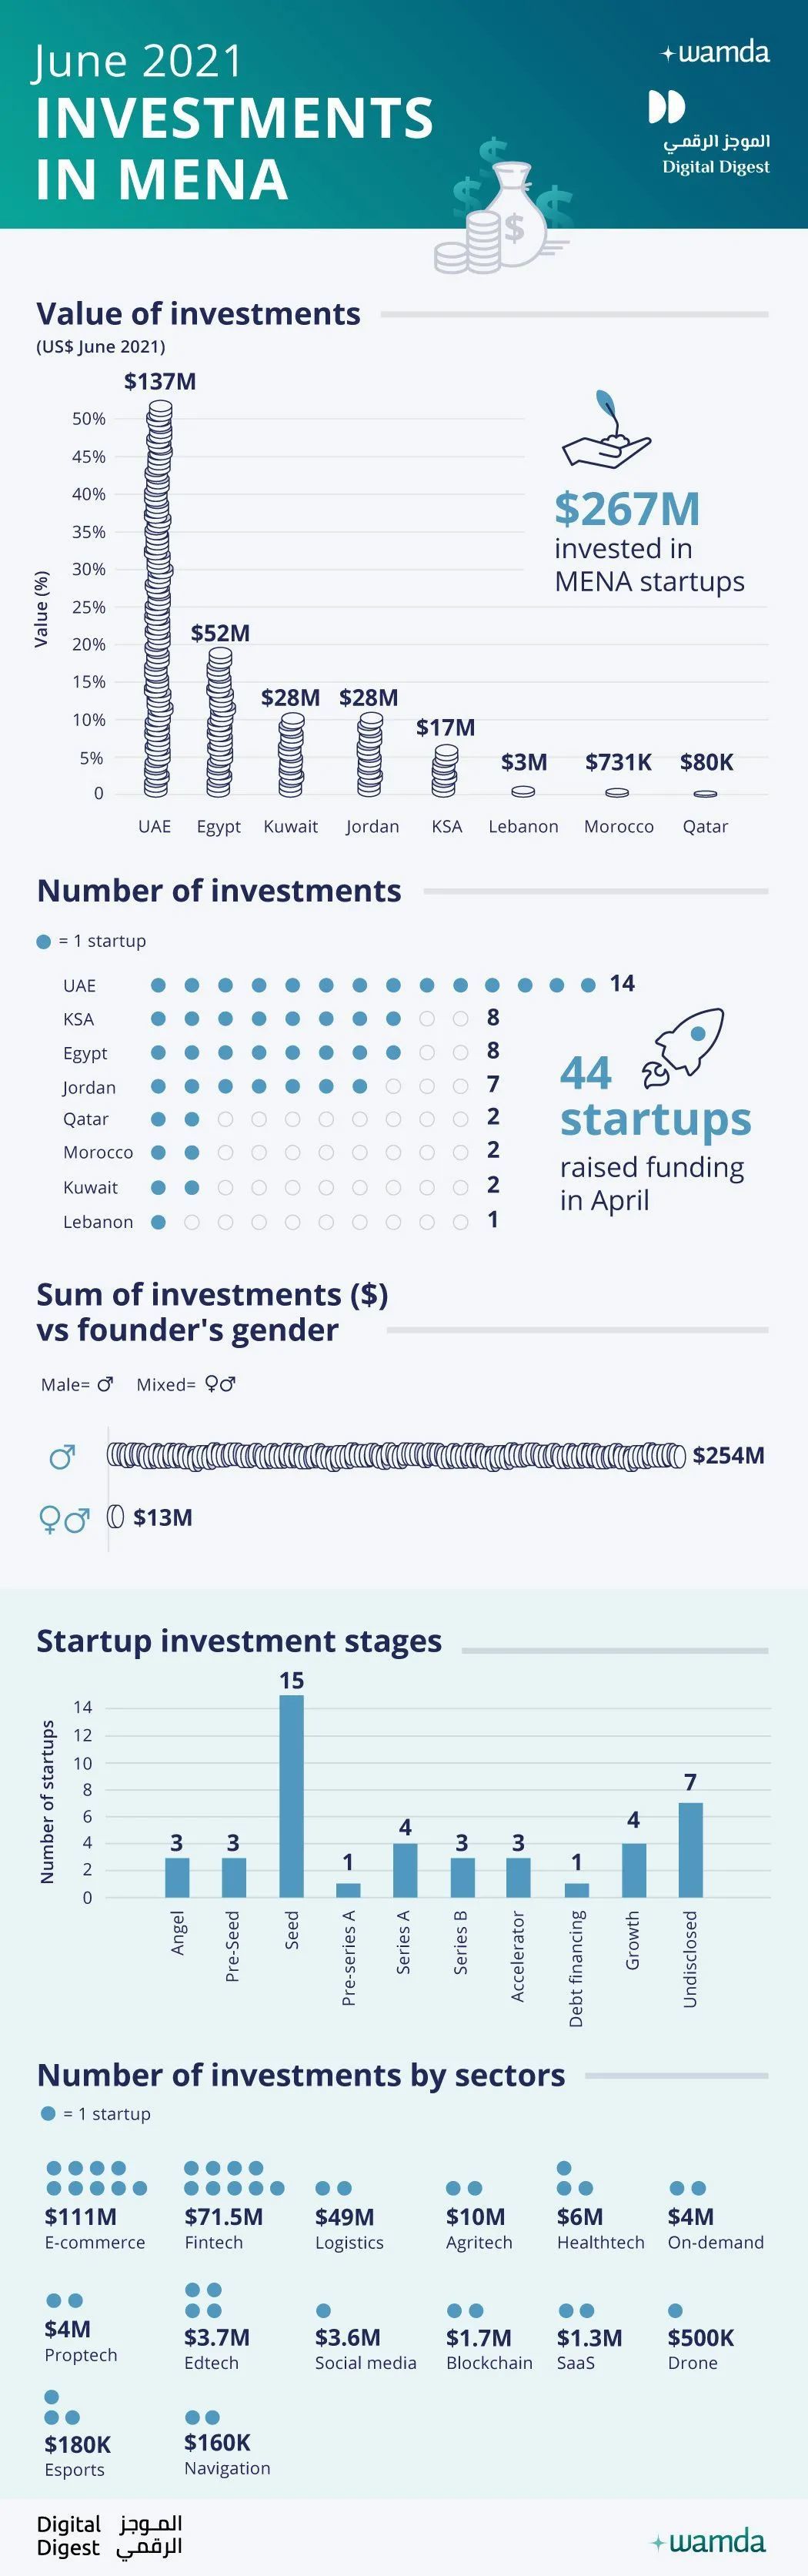Click the male gender symbol beside the coin bar
This screenshot has width=808, height=2576.
(x=62, y=1457)
